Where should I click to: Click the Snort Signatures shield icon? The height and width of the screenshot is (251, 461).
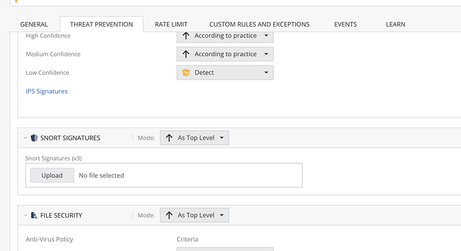[34, 138]
